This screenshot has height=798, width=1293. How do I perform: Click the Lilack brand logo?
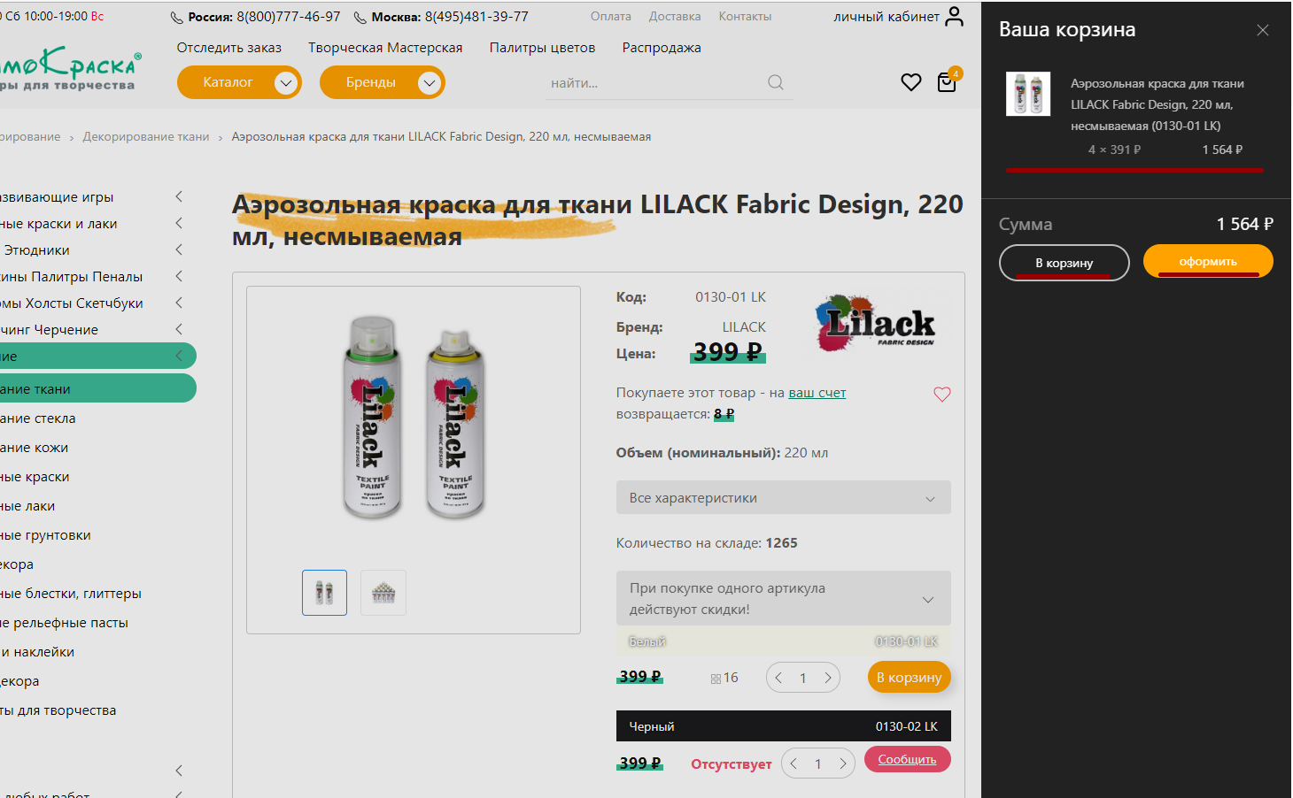click(875, 324)
